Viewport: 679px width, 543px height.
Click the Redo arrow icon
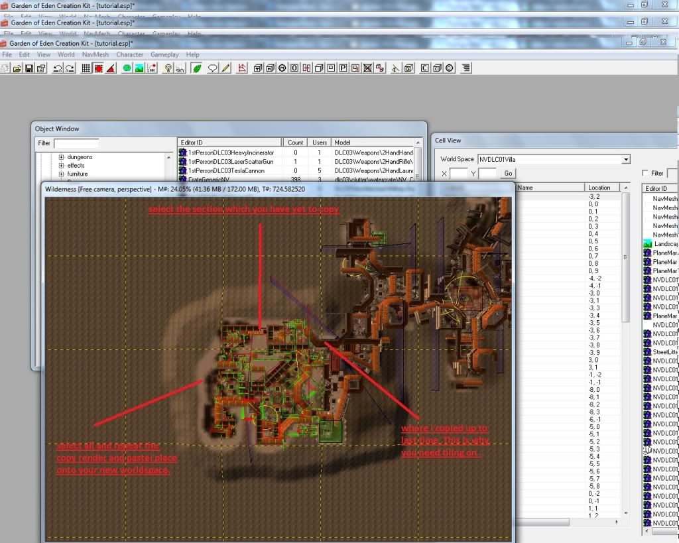point(69,68)
